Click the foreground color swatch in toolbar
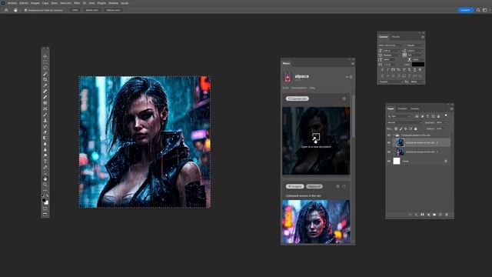The width and height of the screenshot is (492, 277). [x=44, y=200]
